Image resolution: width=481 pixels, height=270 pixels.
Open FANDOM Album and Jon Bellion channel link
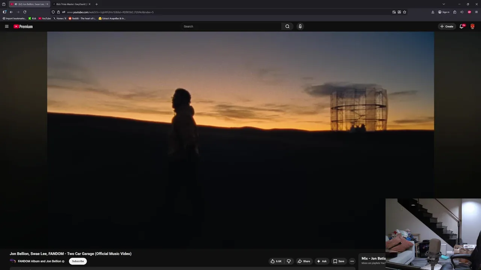(x=39, y=261)
